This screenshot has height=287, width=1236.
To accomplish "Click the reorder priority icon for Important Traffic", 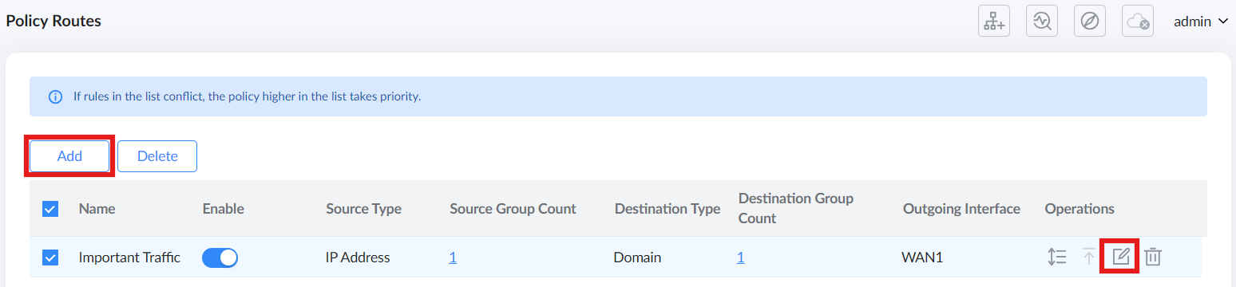I will 1057,257.
